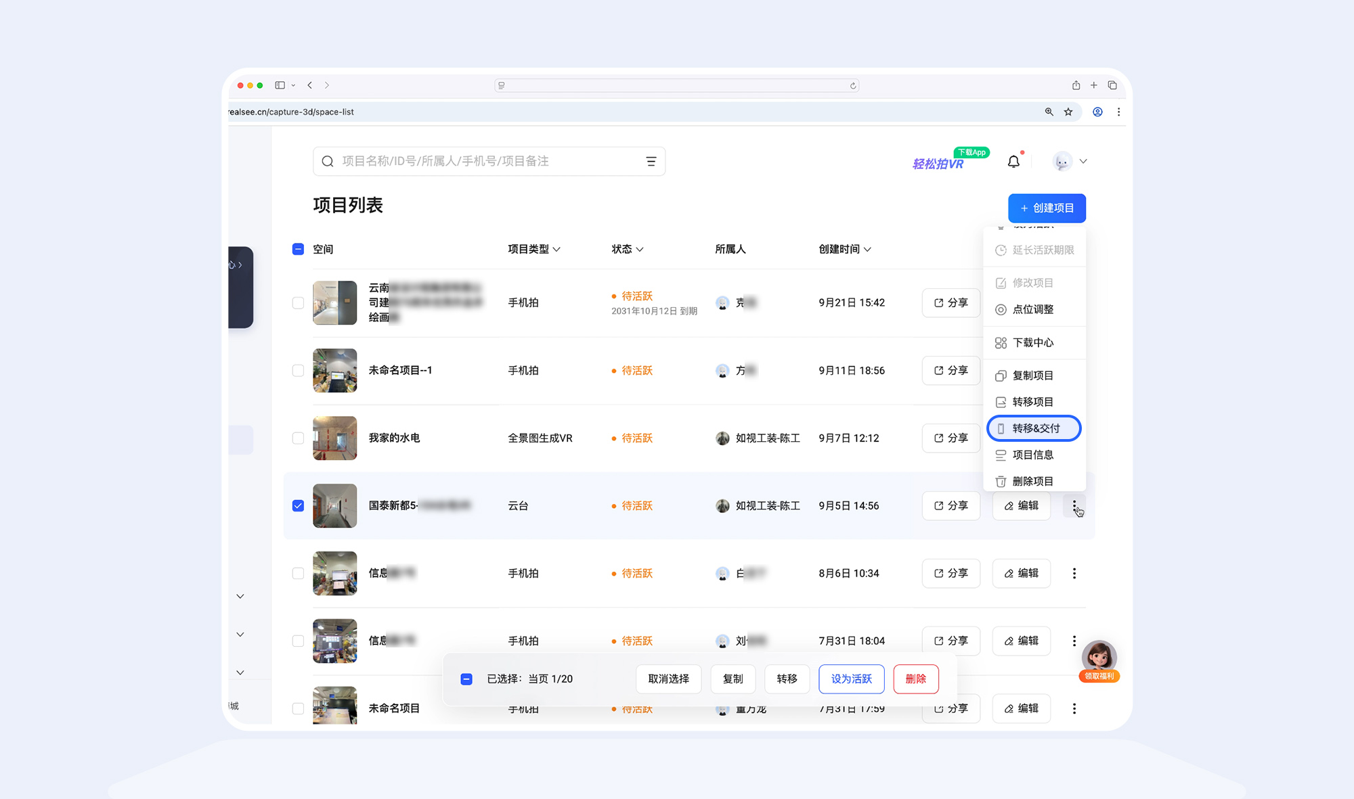The width and height of the screenshot is (1354, 799).
Task: Choose 删除项目 from the context menu
Action: [1034, 481]
